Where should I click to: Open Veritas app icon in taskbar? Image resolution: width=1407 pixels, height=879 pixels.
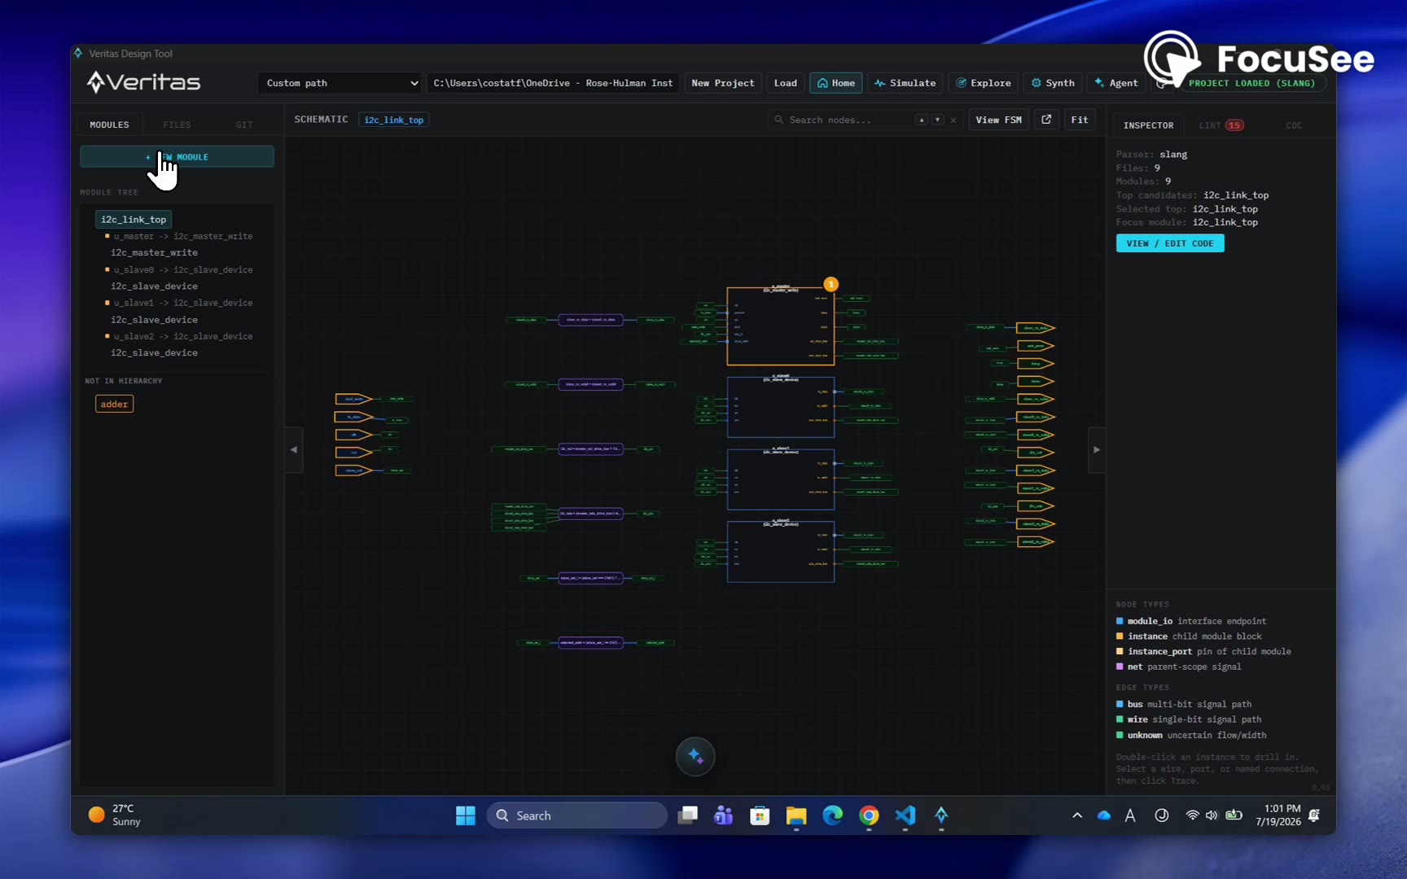click(x=941, y=816)
